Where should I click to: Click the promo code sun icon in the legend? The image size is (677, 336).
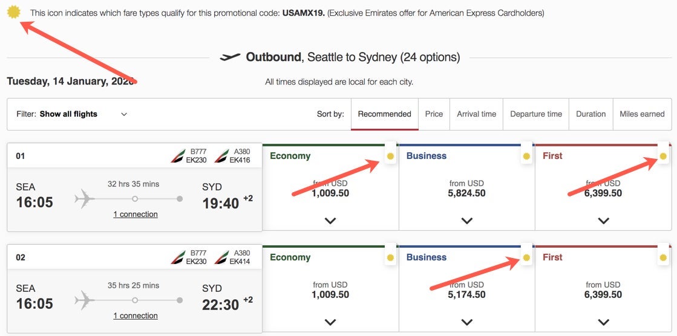[13, 11]
